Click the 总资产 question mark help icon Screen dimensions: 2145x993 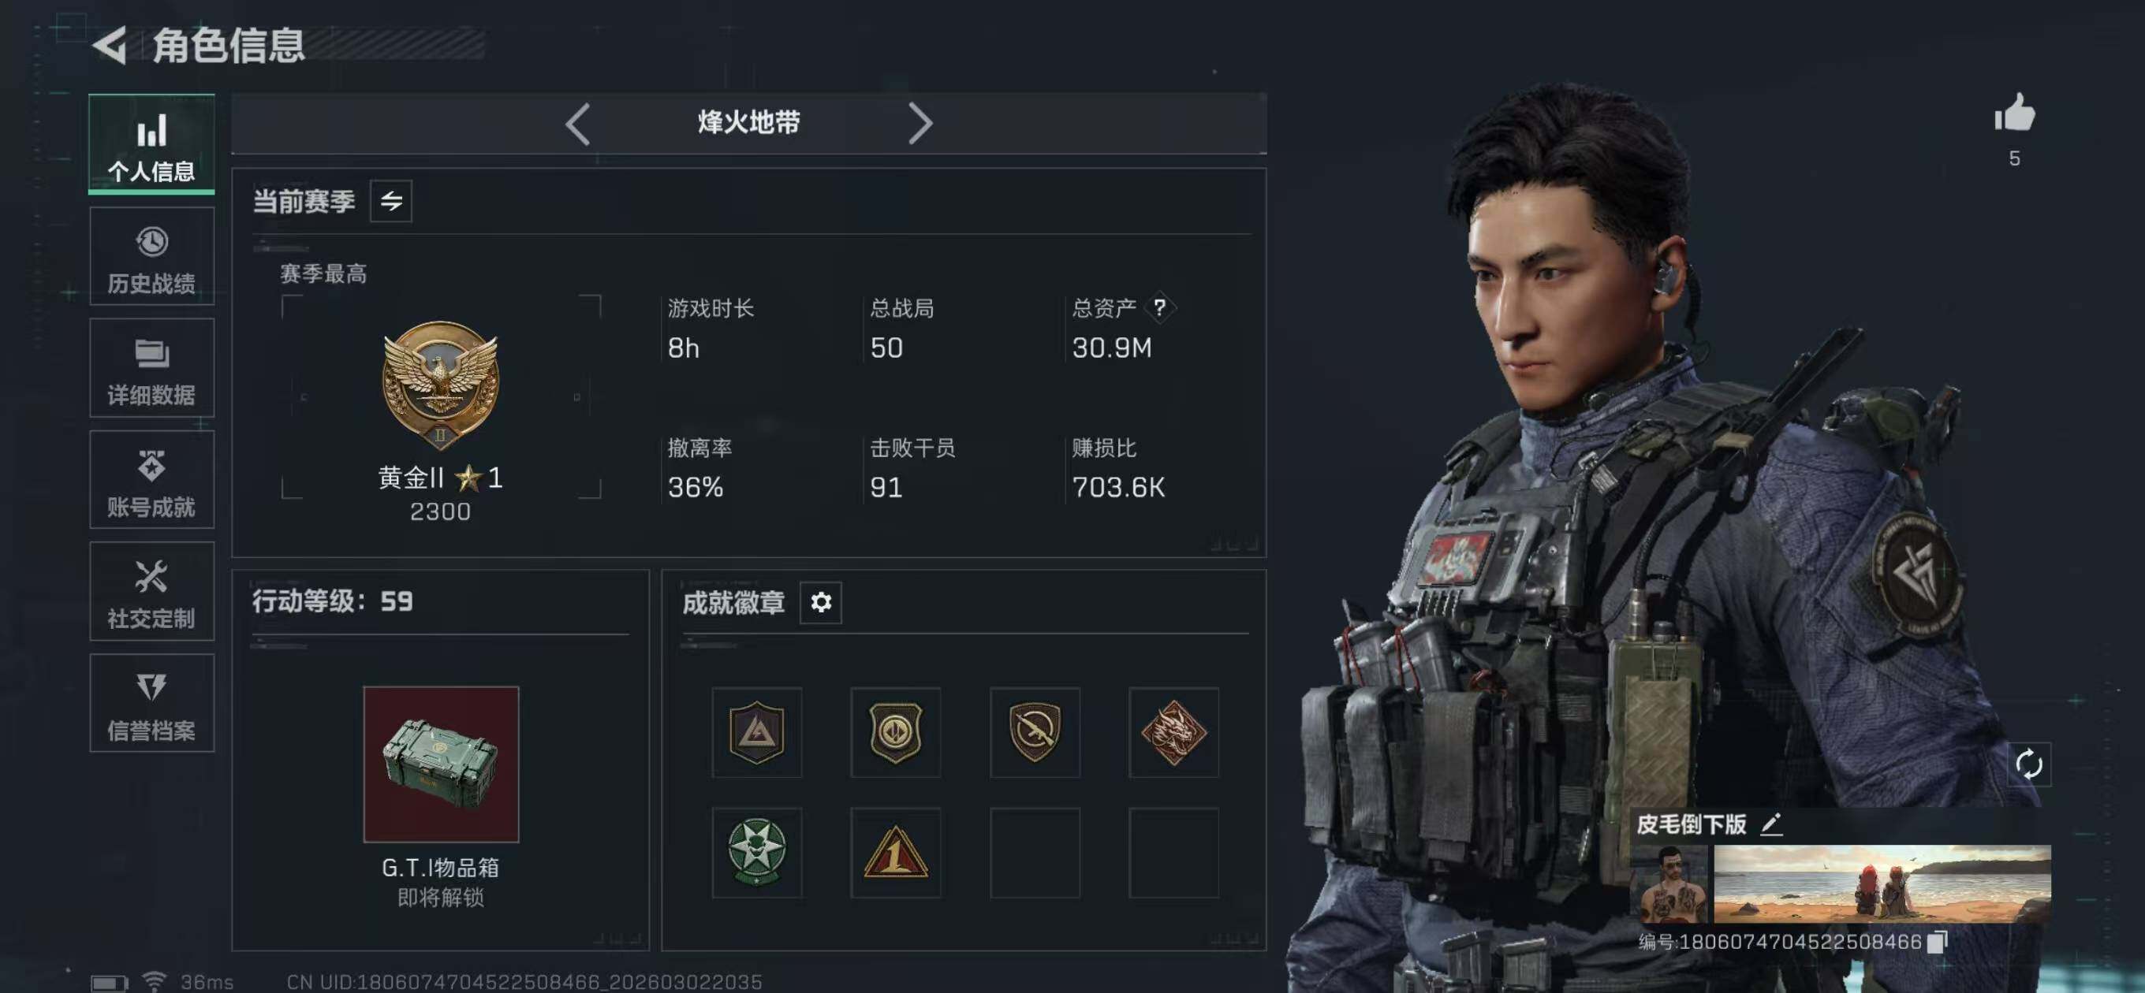(1159, 307)
